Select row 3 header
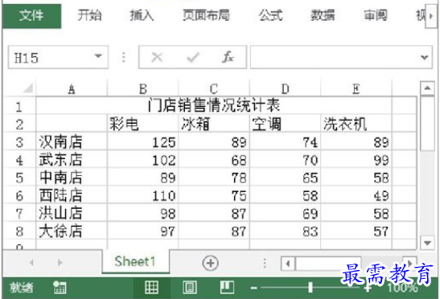This screenshot has width=440, height=299. [x=19, y=142]
